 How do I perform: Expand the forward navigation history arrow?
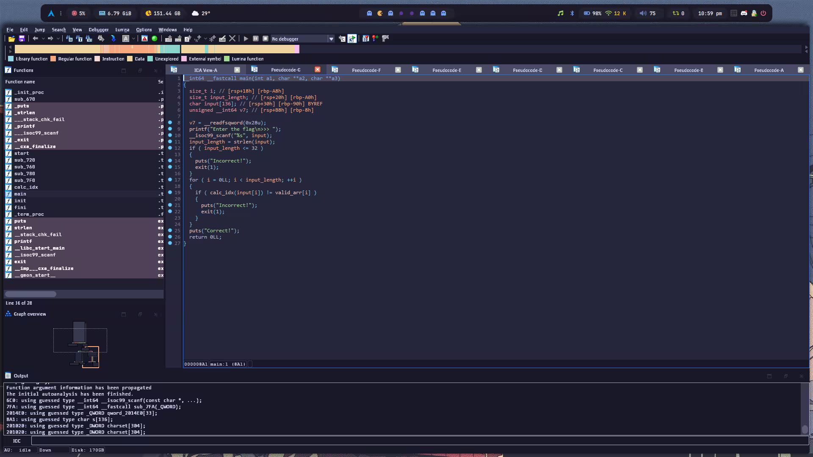click(x=58, y=39)
